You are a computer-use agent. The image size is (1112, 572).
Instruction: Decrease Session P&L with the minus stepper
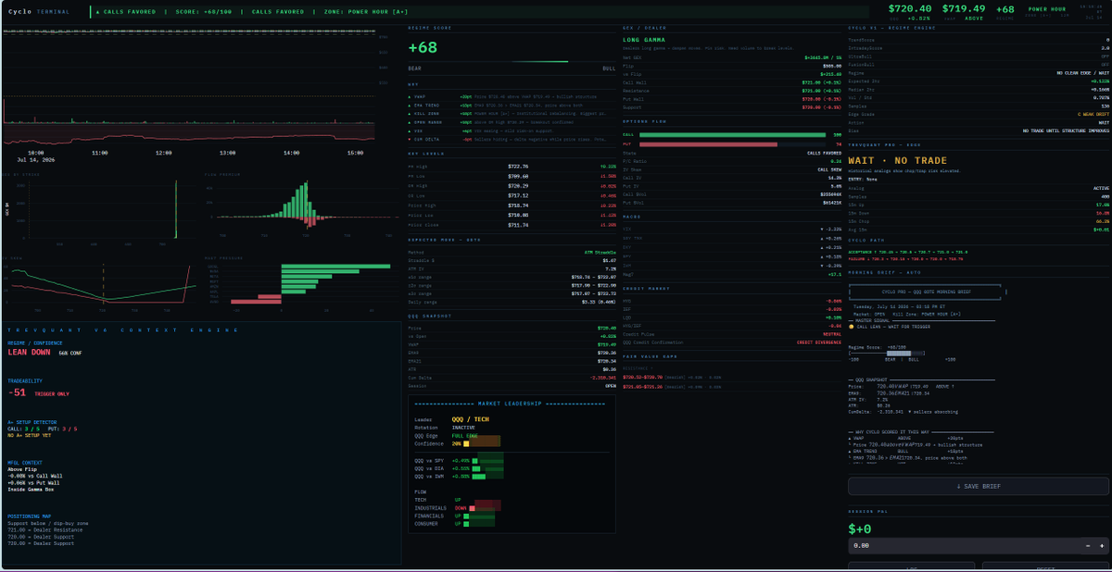[x=1088, y=546]
